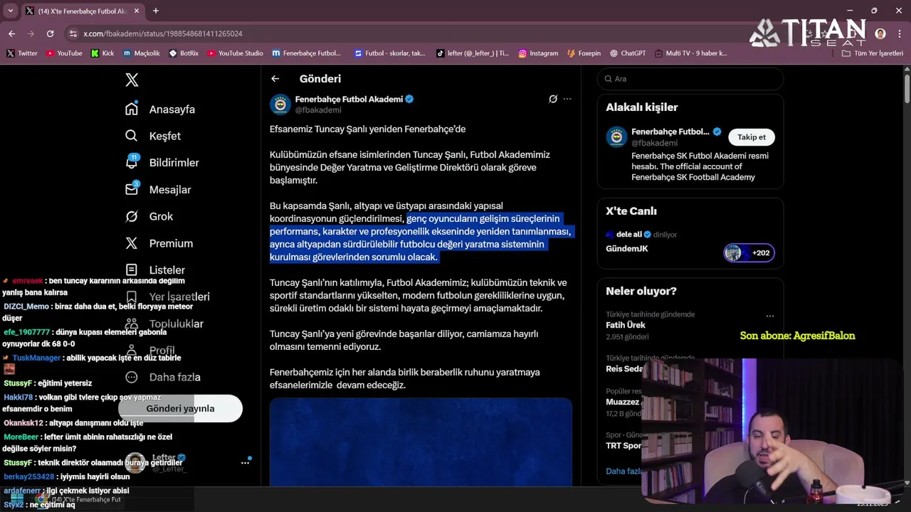Open Fenerbahçe Futbol Akademi profile name link
Viewport: 911px width, 512px height.
349,99
